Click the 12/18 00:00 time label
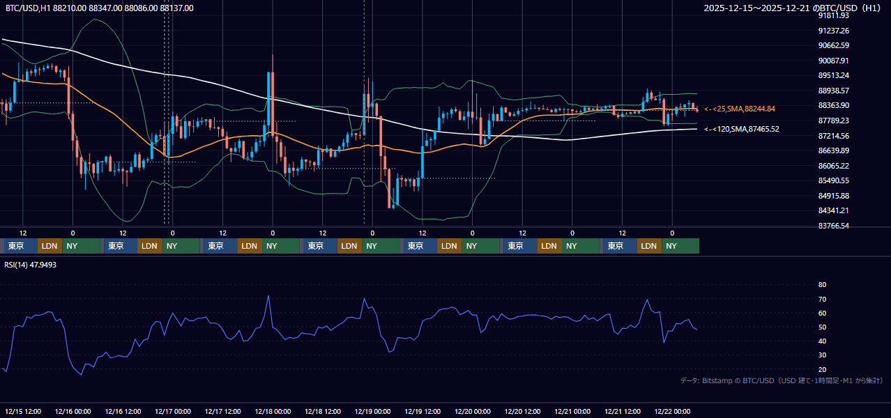This screenshot has height=418, width=891. tap(273, 411)
